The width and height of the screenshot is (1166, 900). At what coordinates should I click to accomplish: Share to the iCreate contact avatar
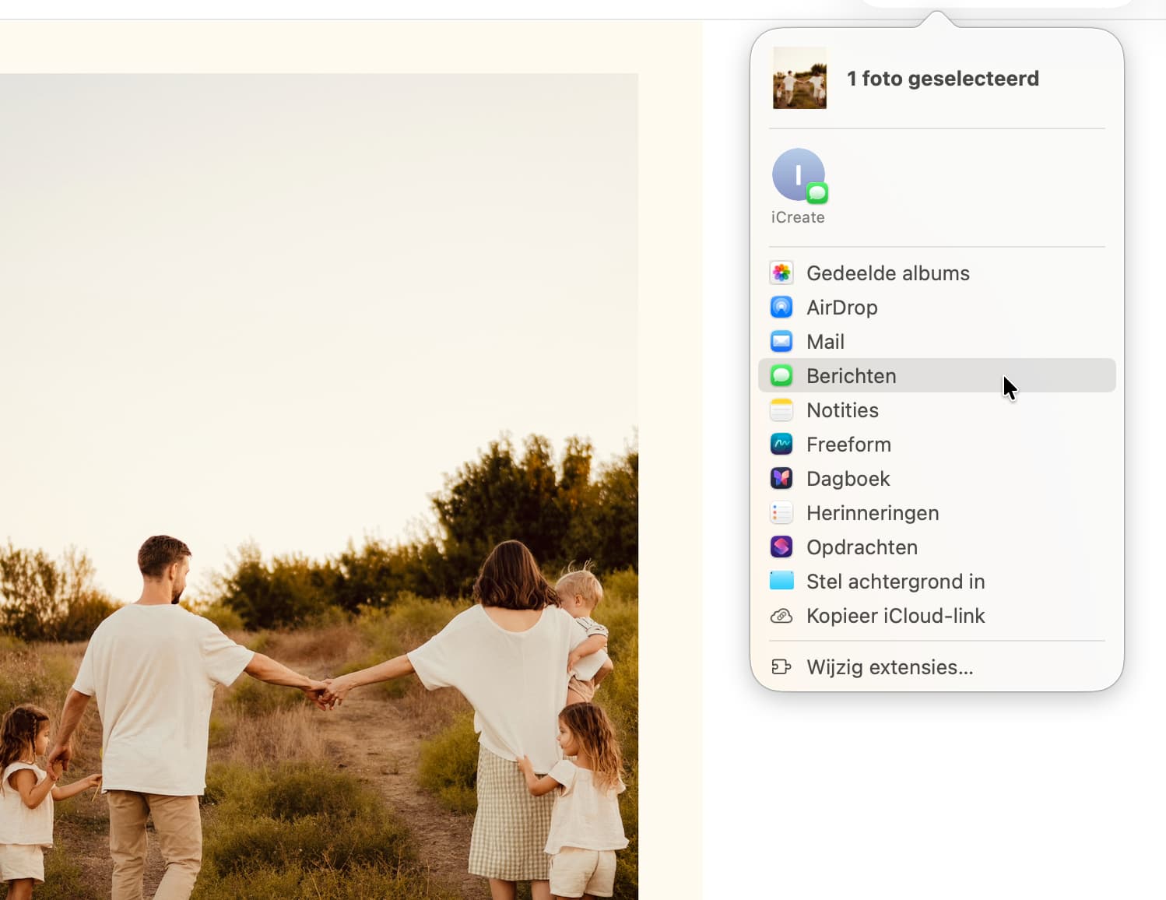click(799, 175)
